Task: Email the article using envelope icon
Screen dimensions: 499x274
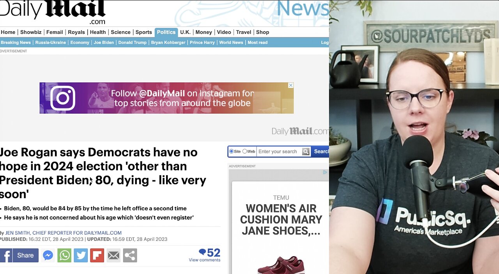Action: tap(113, 255)
